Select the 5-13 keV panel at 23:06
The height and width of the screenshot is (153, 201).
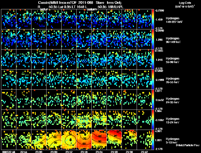pos(54,140)
